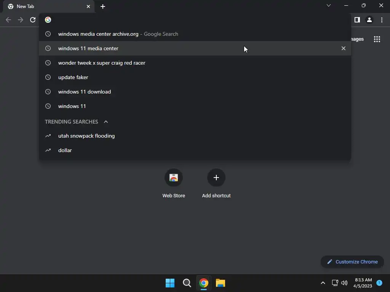Click the forward navigation arrow

[21, 20]
